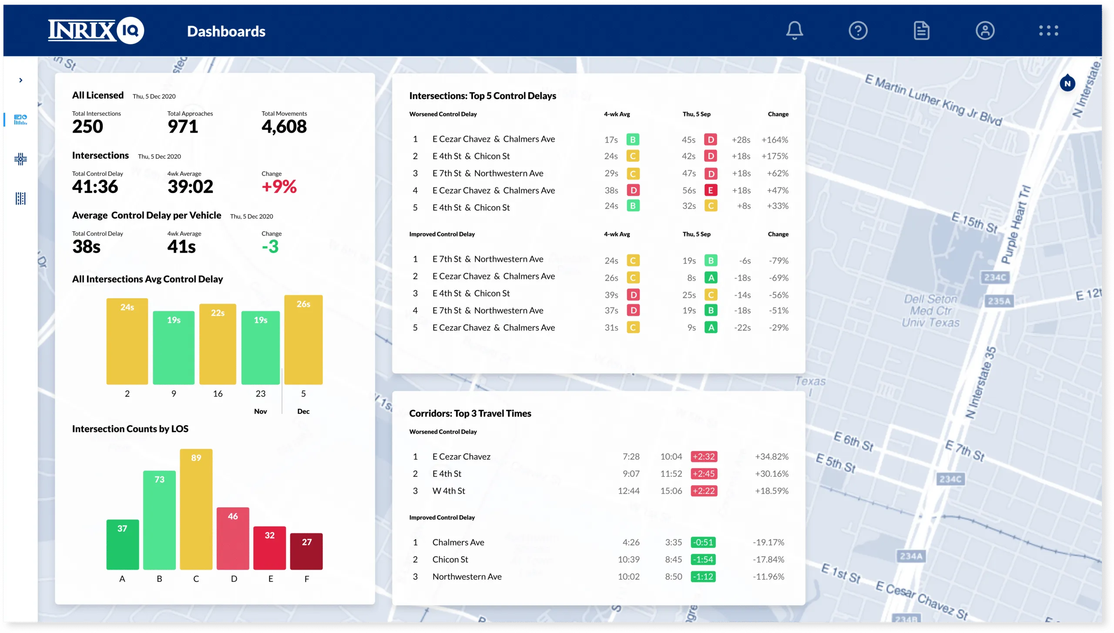The width and height of the screenshot is (1114, 633).
Task: Click the -1:54 green travel time badge
Action: tap(703, 560)
